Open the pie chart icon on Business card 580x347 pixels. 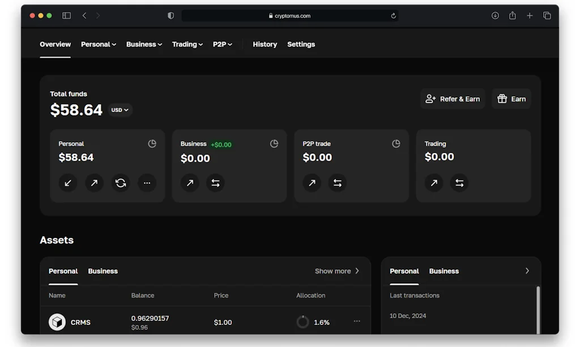274,144
